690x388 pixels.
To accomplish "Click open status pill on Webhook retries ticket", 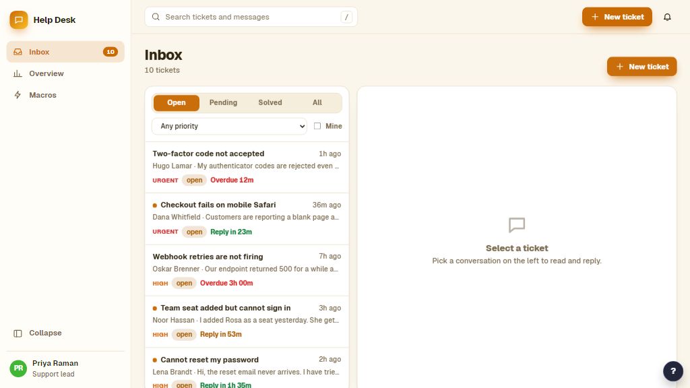I will click(x=184, y=283).
